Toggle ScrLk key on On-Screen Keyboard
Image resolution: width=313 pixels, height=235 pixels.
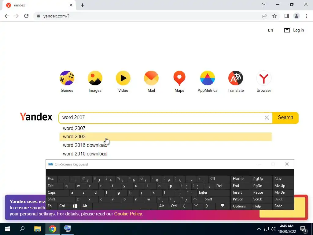pyautogui.click(x=261, y=199)
